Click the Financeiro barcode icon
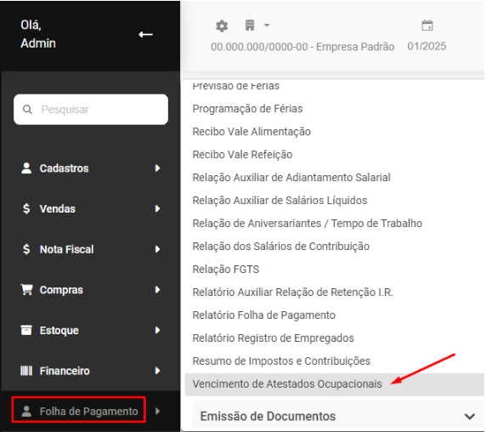Viewport: 486px width, 432px height. [26, 371]
